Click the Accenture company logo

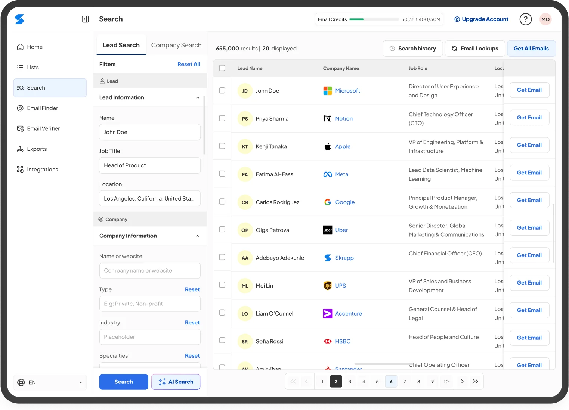pyautogui.click(x=328, y=314)
